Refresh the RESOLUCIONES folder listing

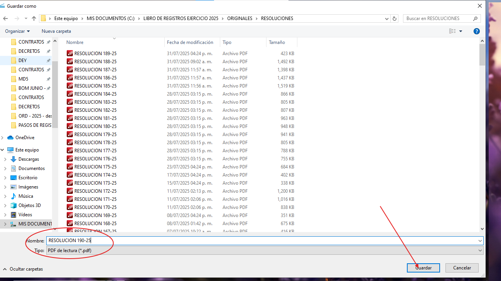point(394,19)
